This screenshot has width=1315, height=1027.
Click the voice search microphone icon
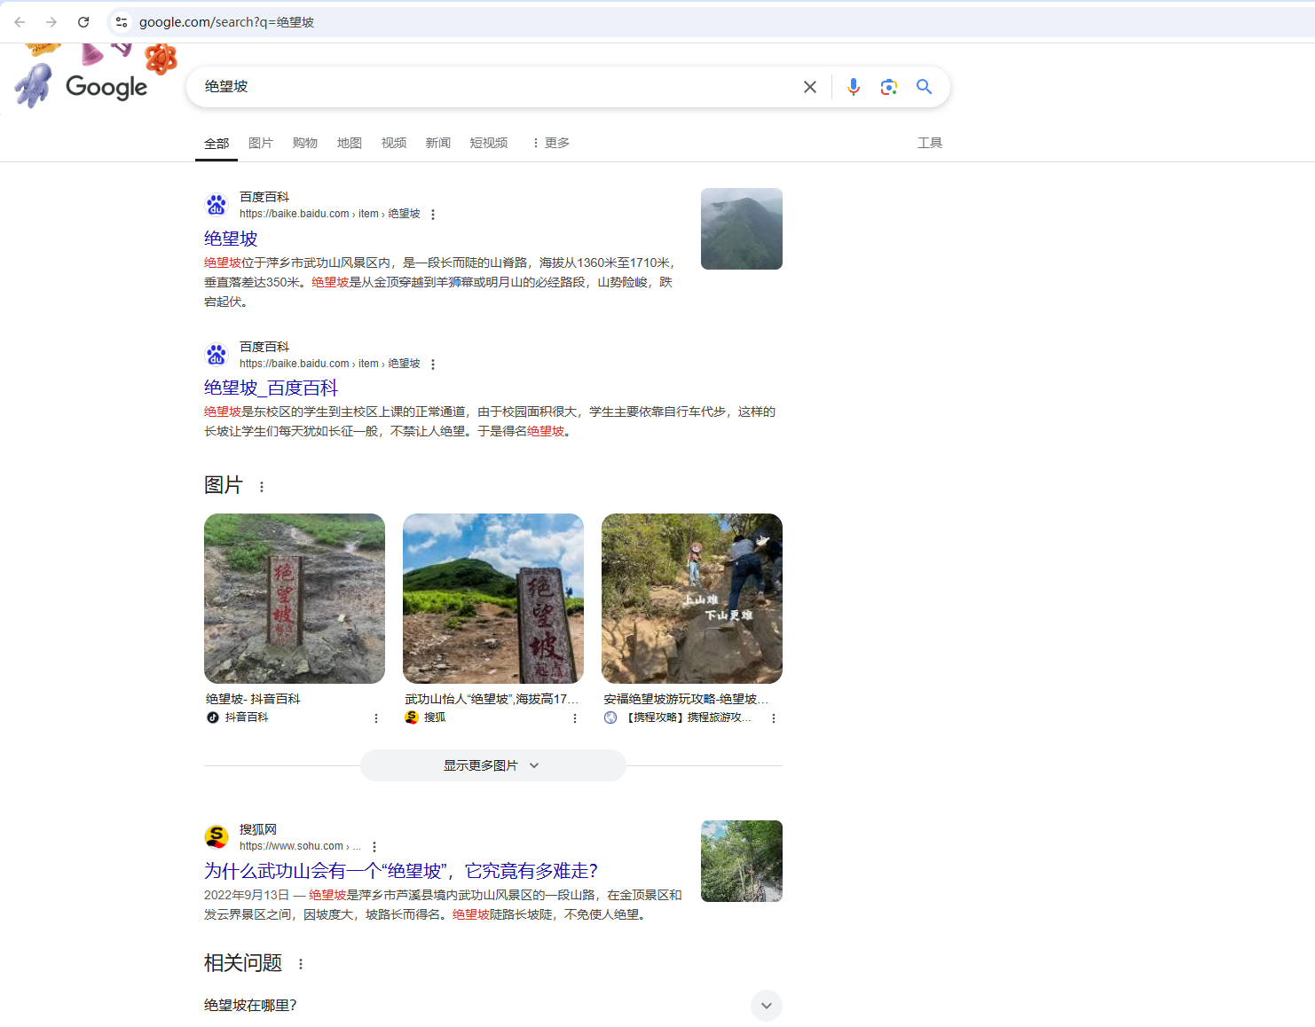coord(853,87)
